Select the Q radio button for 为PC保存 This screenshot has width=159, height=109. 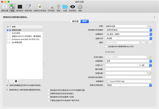[8, 33]
